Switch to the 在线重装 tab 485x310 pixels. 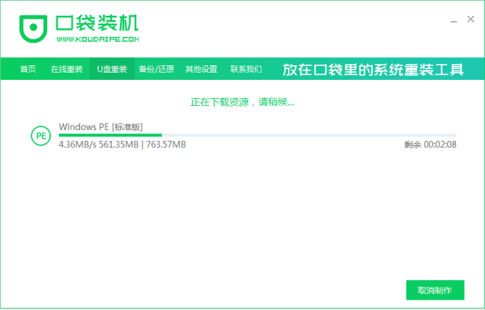(x=66, y=69)
